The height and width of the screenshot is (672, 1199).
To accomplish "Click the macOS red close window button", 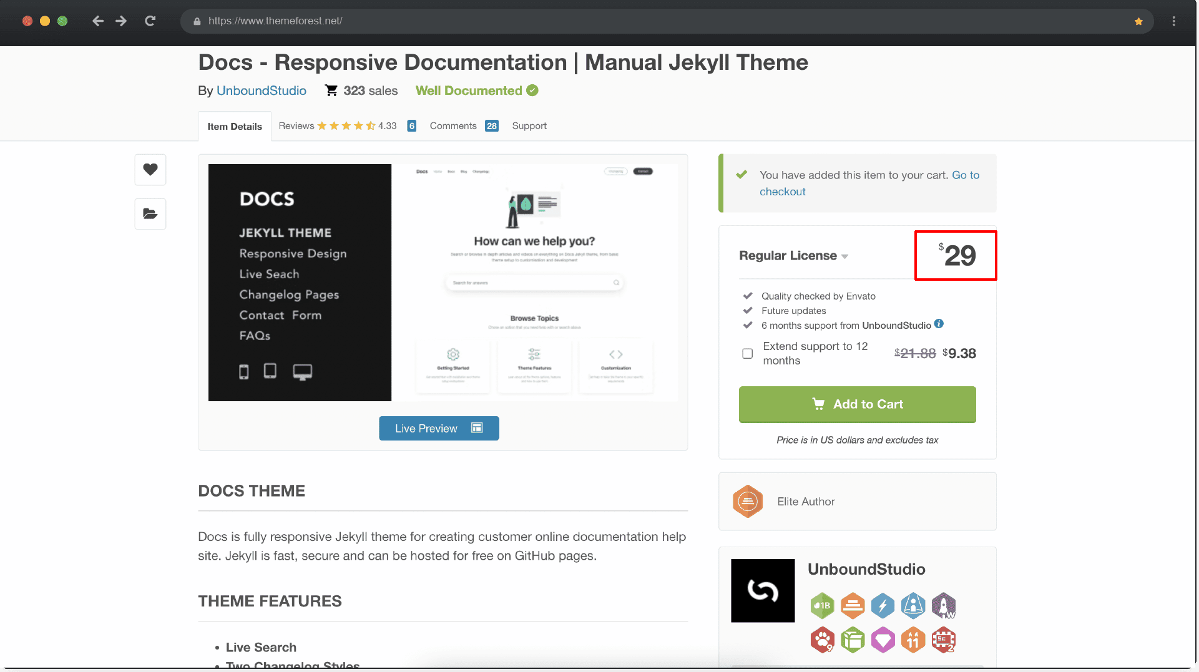I will click(x=27, y=21).
